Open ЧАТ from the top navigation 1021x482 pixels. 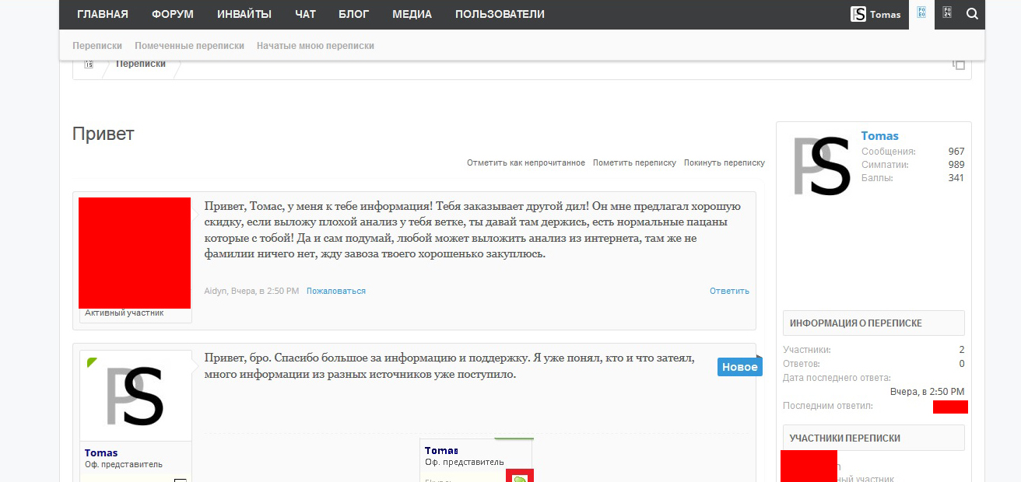(x=305, y=14)
